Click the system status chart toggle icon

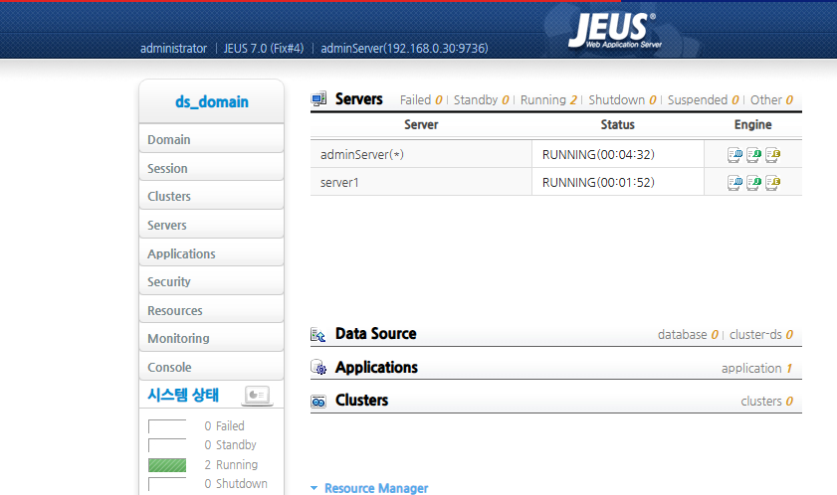pos(257,396)
